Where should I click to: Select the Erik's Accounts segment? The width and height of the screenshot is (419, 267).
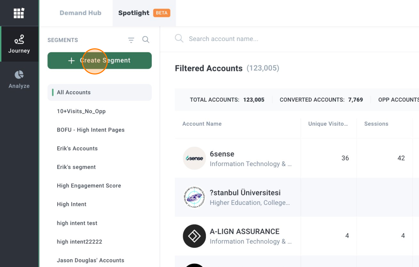(x=77, y=148)
